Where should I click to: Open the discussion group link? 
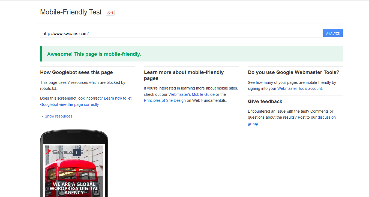[292, 121]
